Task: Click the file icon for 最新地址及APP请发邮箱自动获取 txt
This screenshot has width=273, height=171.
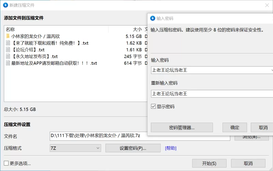Action: [x=8, y=63]
